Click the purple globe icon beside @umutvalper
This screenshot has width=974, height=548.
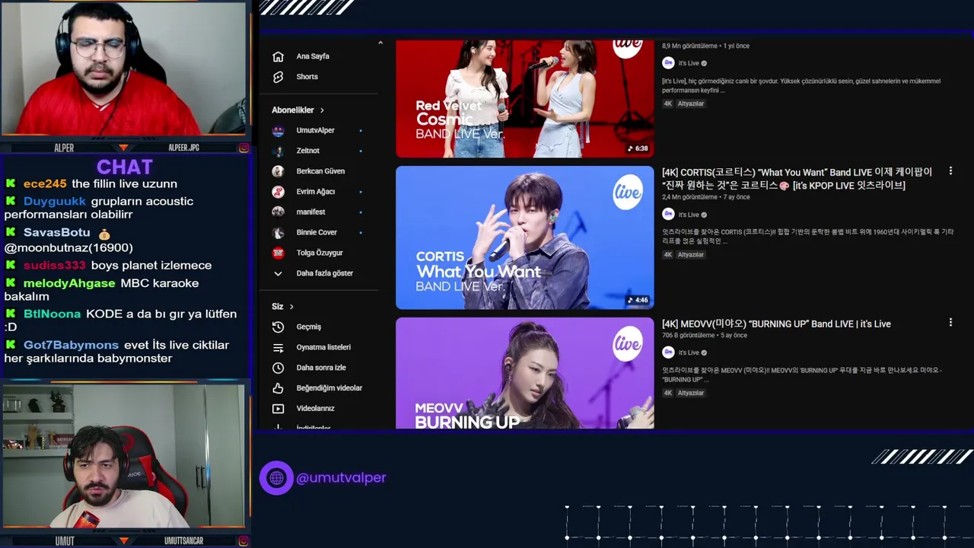[x=276, y=478]
